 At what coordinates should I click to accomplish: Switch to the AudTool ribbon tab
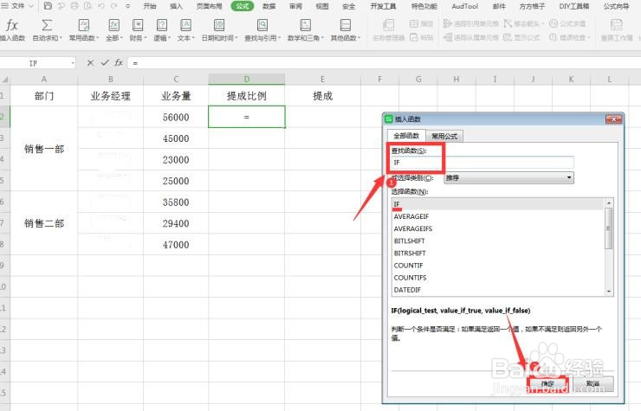pos(465,6)
